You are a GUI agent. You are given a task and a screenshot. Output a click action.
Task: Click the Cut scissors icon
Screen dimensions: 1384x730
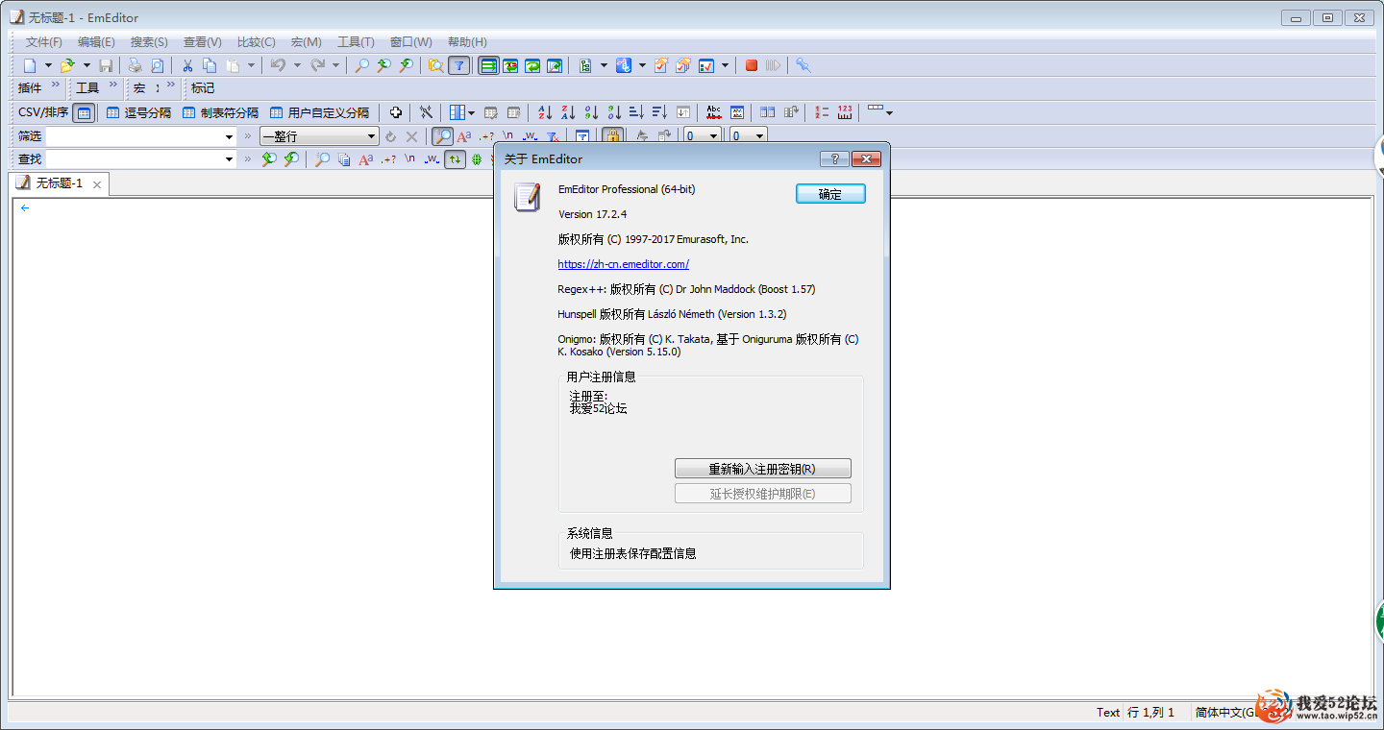[187, 65]
